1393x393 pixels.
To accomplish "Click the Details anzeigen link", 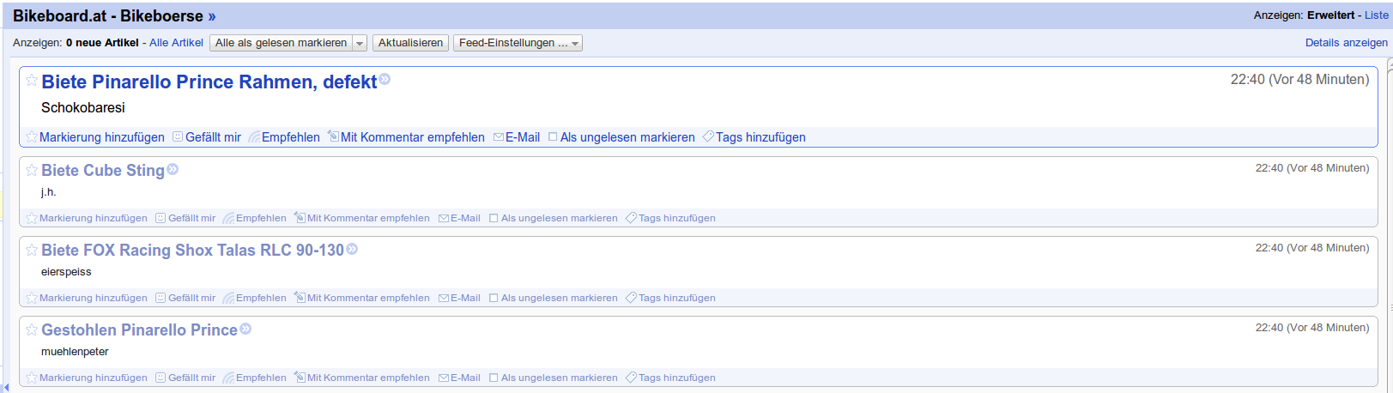I will pyautogui.click(x=1346, y=43).
